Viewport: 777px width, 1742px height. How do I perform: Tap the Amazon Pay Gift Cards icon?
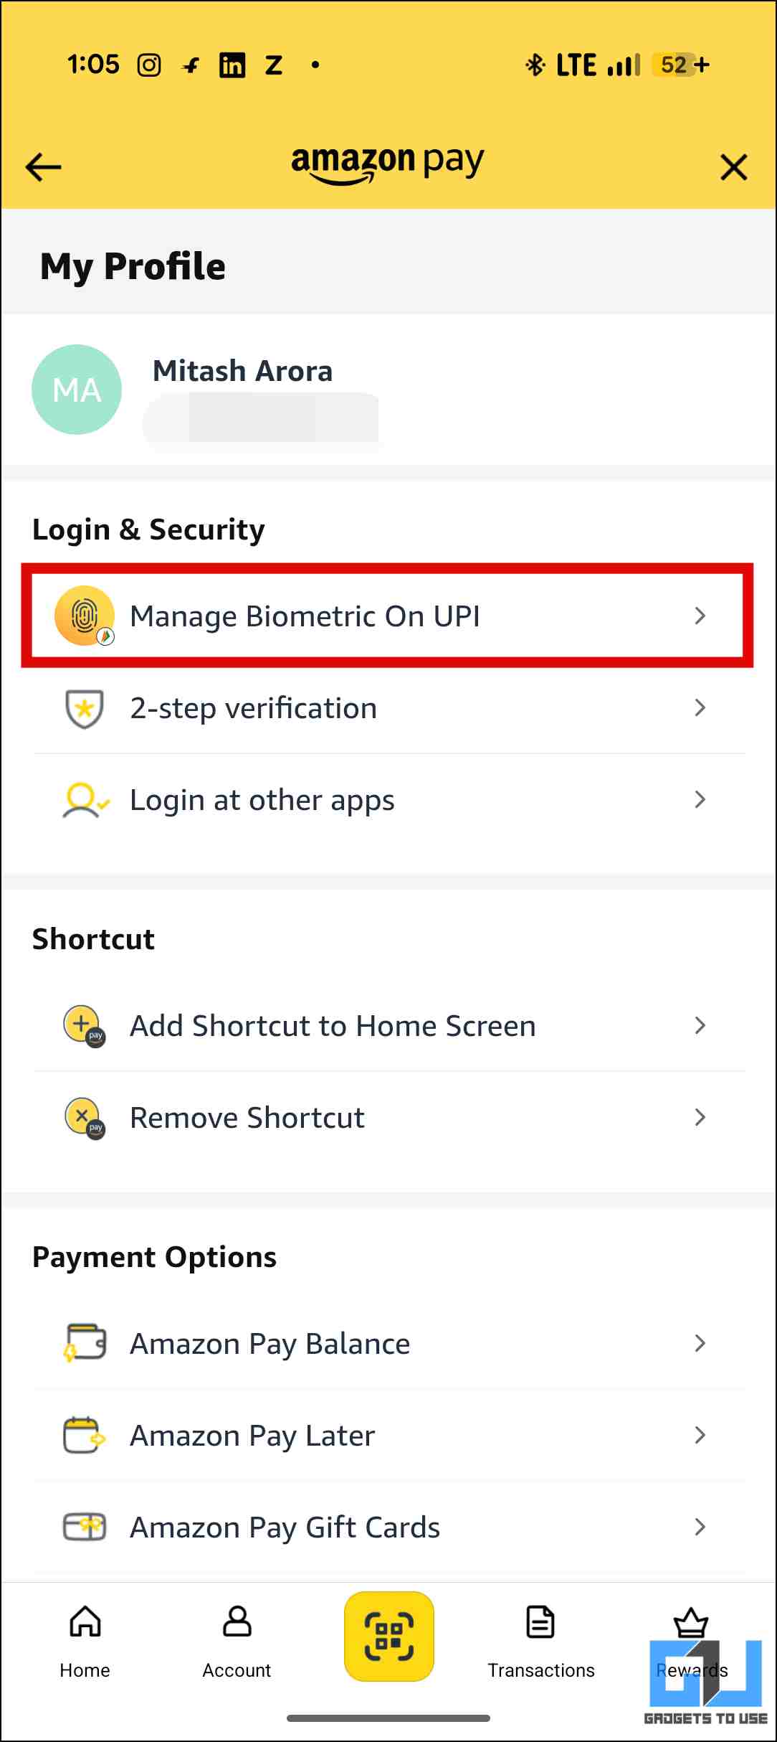pos(85,1527)
